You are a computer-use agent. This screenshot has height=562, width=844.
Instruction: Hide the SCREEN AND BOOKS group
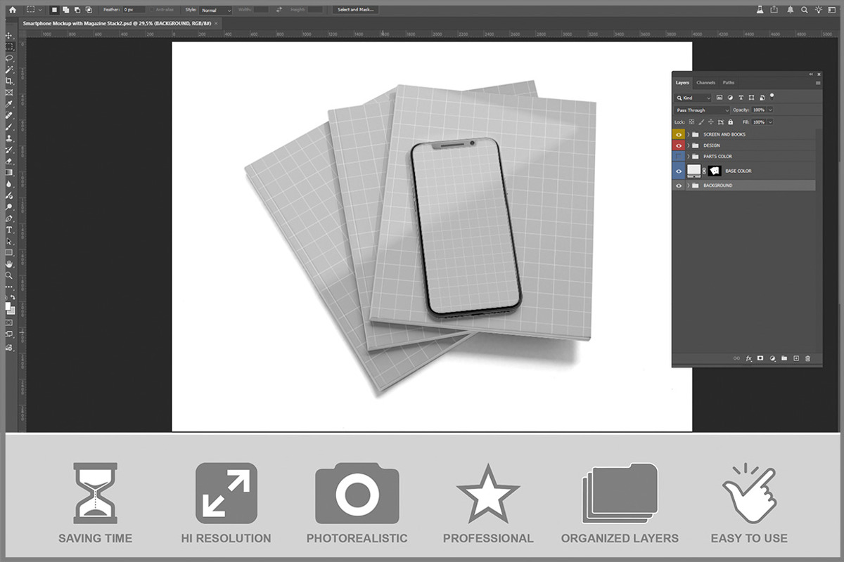[679, 134]
